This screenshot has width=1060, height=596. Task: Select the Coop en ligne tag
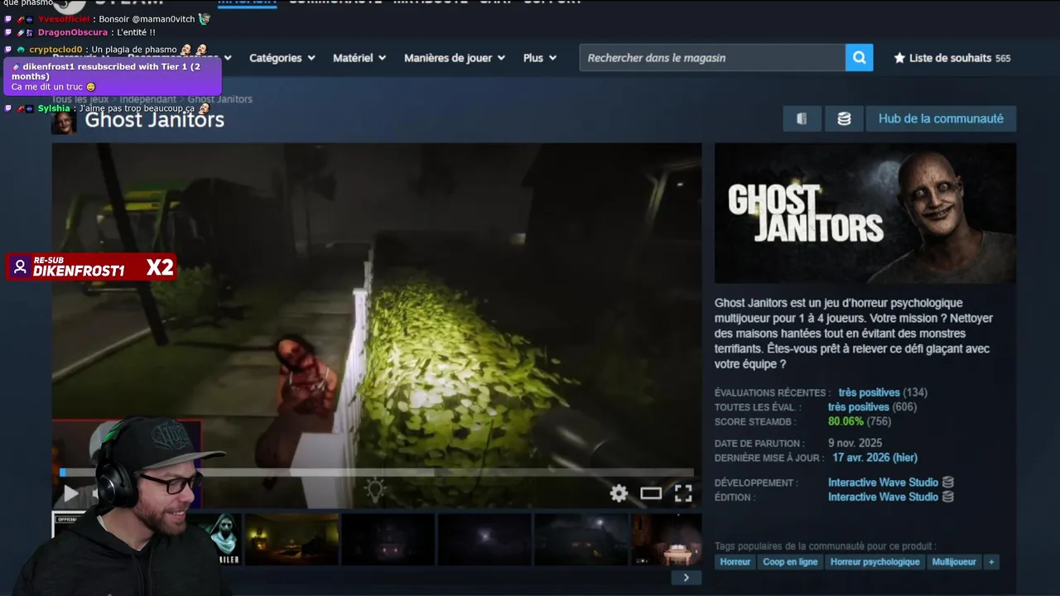point(790,562)
